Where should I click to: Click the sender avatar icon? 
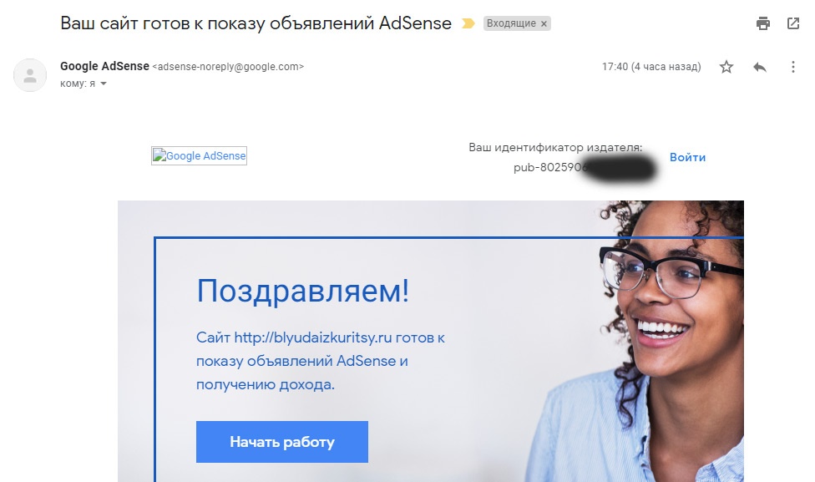(x=30, y=75)
